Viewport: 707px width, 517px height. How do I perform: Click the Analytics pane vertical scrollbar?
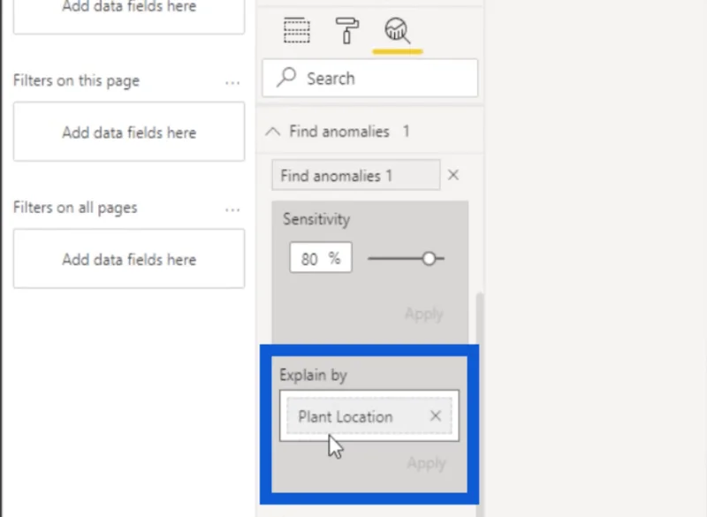point(480,406)
